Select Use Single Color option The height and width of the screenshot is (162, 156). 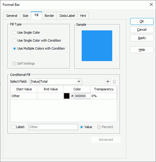click(26, 32)
